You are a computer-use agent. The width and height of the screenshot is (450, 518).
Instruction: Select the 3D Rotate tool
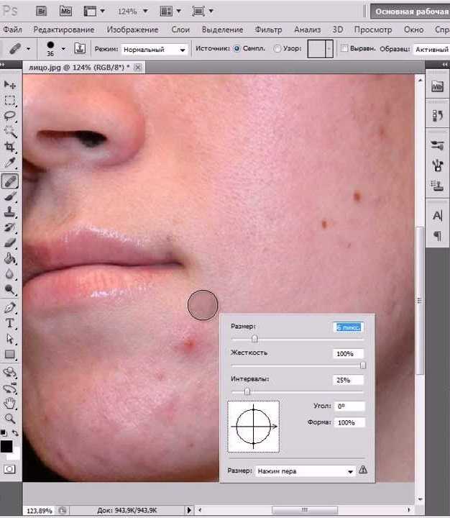click(x=10, y=373)
